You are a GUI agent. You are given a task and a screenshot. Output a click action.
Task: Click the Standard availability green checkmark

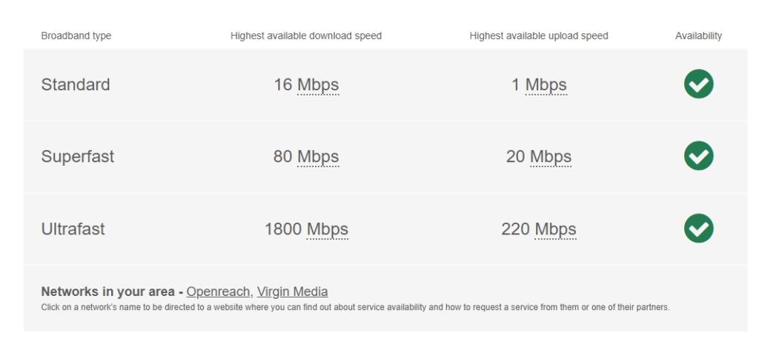[698, 84]
